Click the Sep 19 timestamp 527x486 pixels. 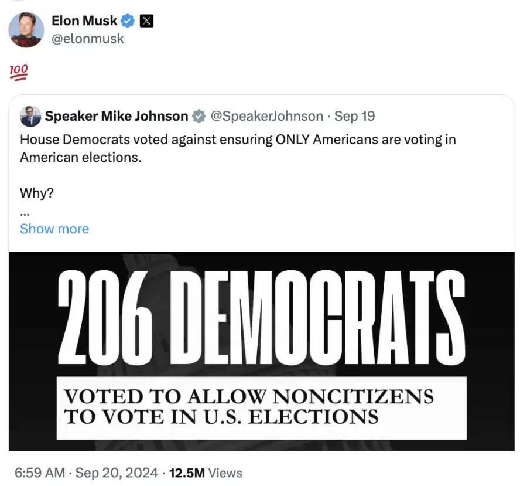tap(355, 116)
